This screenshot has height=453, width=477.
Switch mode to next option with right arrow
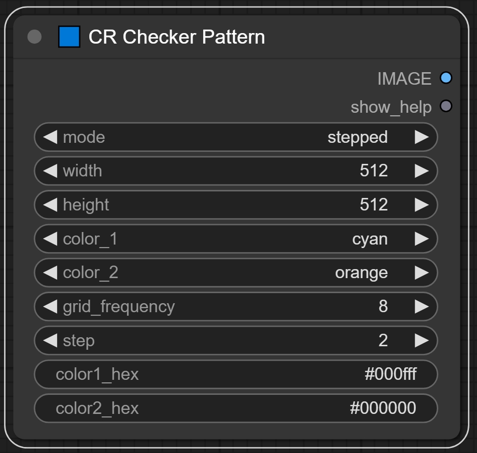click(x=421, y=137)
